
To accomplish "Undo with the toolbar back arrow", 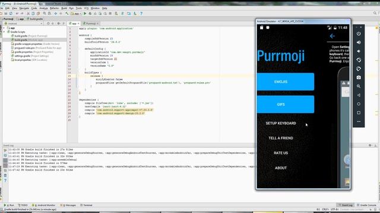I will click(17, 14).
